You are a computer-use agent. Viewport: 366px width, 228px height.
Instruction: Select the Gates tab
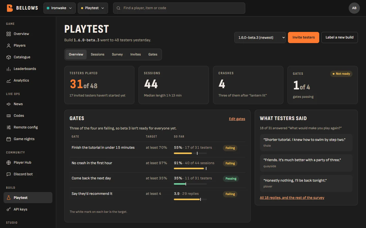click(153, 54)
